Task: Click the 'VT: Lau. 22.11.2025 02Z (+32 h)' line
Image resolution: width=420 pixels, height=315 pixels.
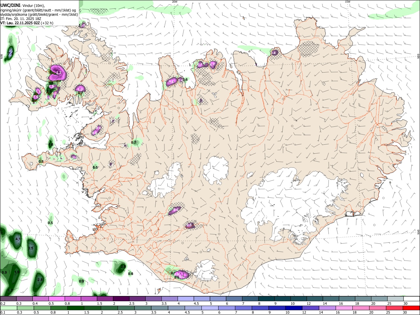Action: point(27,23)
